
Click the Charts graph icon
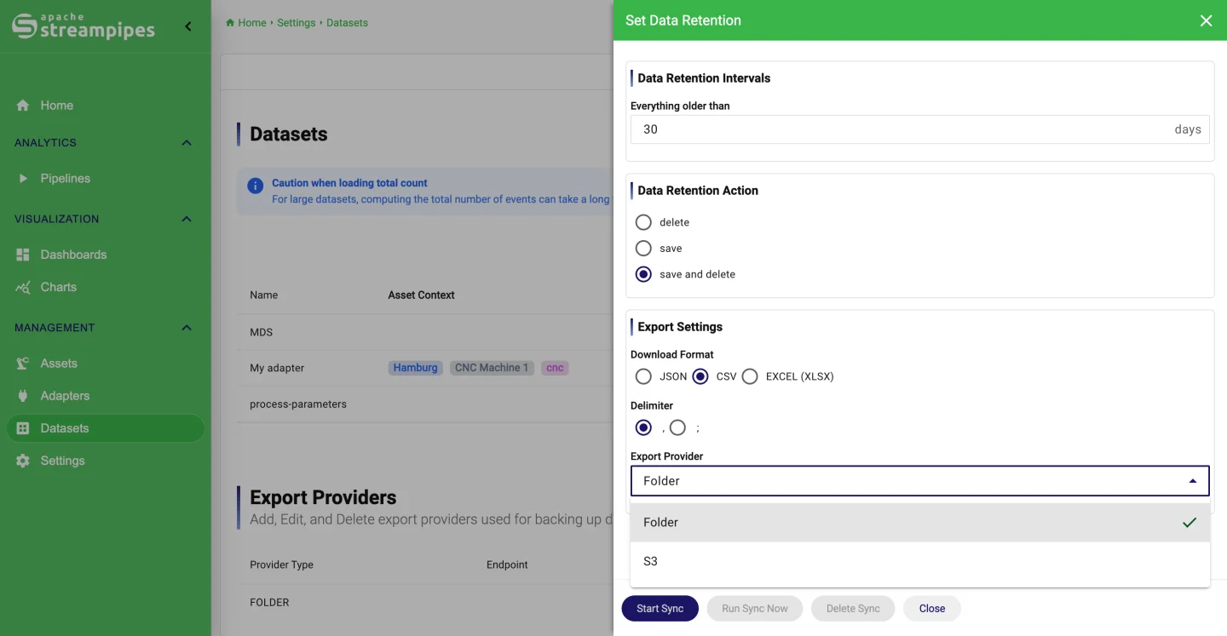pos(23,287)
